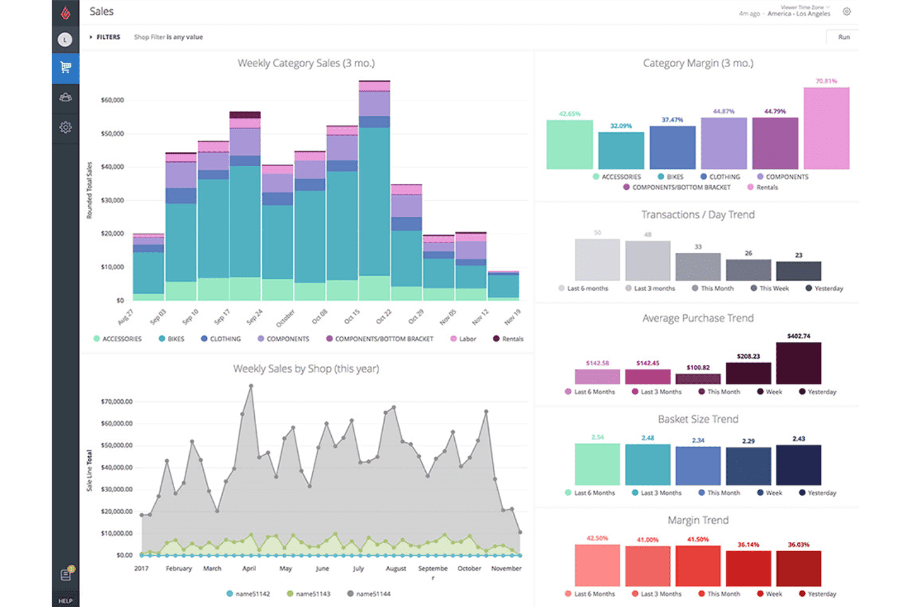The width and height of the screenshot is (911, 607).
Task: Open the sidebar settings gear icon
Action: click(x=65, y=127)
